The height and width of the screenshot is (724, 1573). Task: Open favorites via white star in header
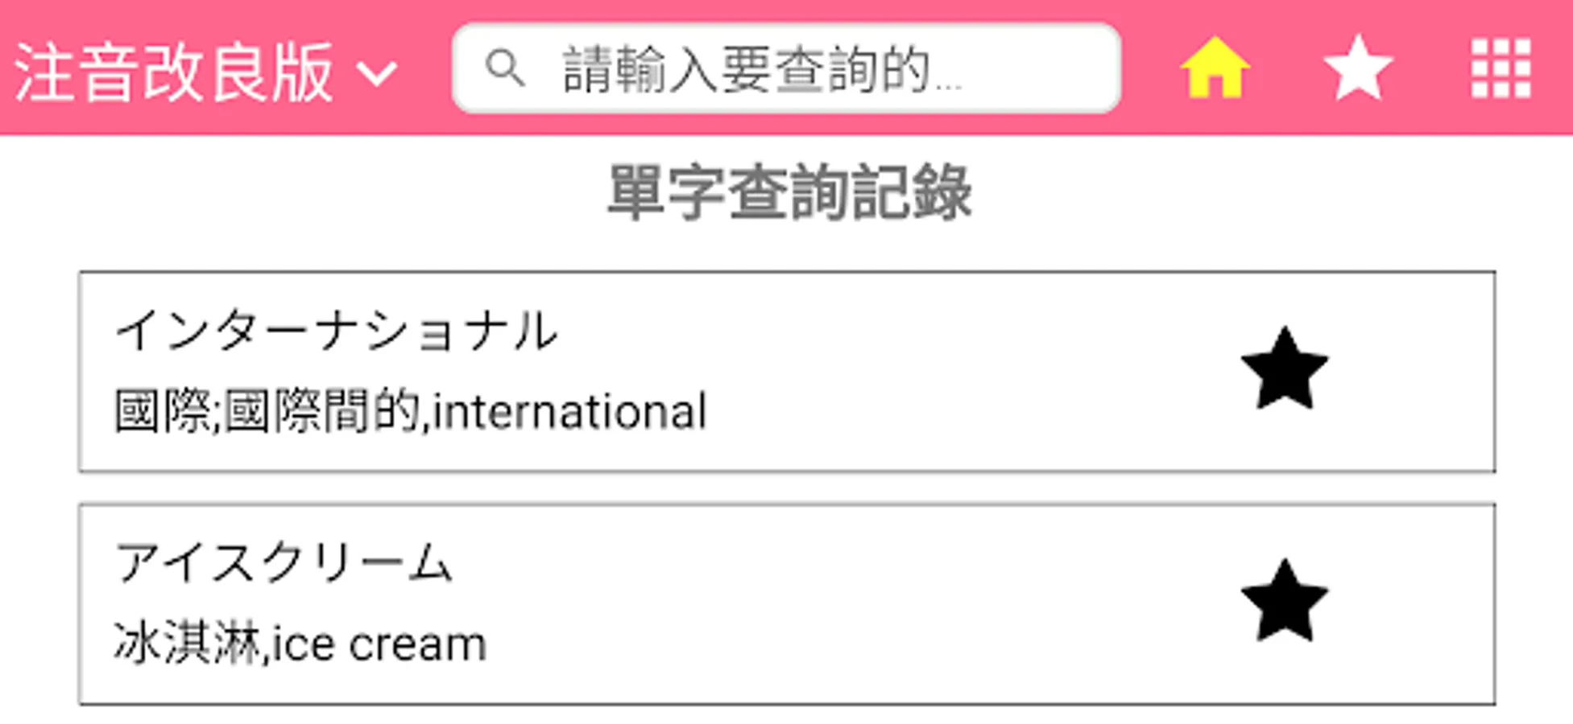click(x=1358, y=68)
